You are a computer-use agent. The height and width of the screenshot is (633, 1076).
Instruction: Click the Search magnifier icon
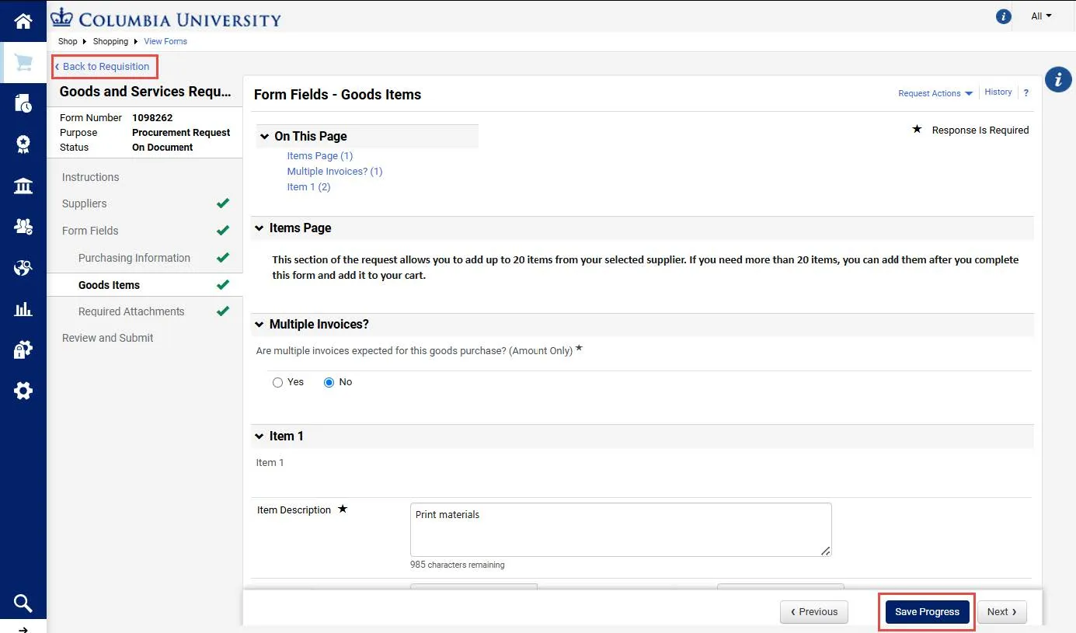pyautogui.click(x=23, y=603)
